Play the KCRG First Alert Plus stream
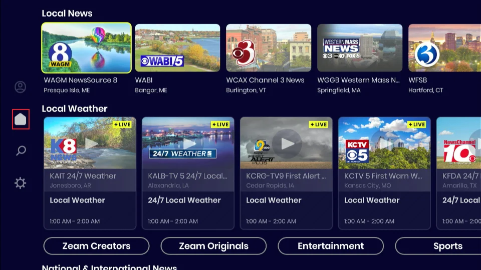 click(286, 143)
